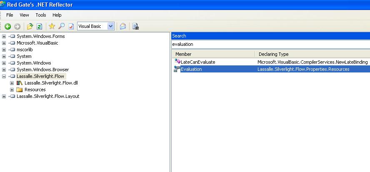This screenshot has width=370, height=172.
Task: Open the View menu
Action: 24,15
